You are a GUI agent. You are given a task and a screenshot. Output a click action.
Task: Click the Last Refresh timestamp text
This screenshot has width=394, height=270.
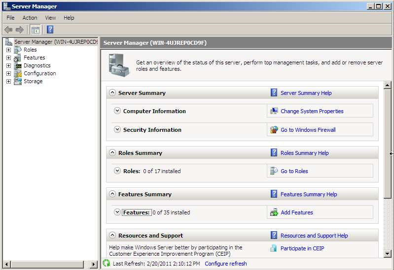[156, 264]
